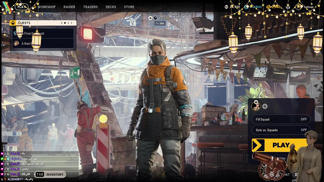Open the 'First Foothold' quest row
The width and height of the screenshot is (324, 182).
coord(43,33)
